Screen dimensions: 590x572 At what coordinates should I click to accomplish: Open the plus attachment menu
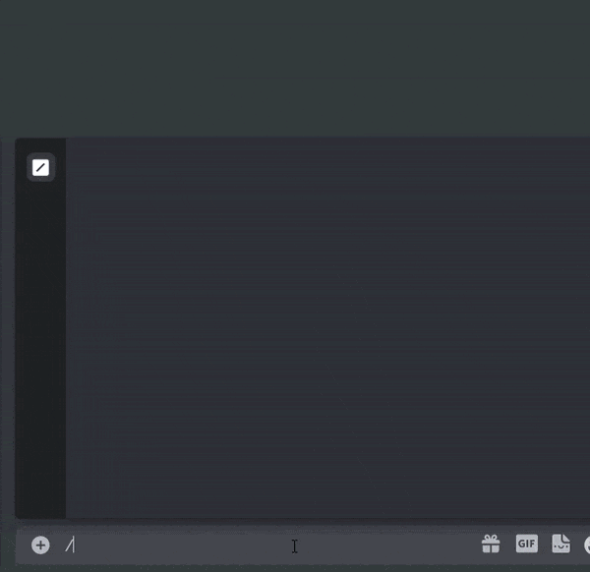[40, 544]
